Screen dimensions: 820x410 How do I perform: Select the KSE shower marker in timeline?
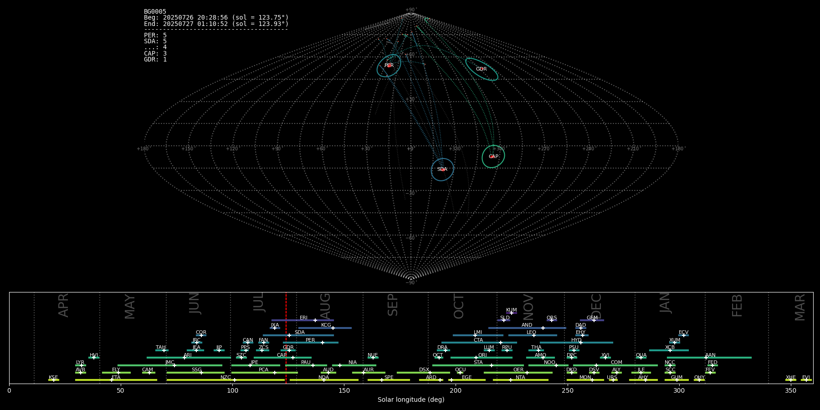(x=54, y=379)
